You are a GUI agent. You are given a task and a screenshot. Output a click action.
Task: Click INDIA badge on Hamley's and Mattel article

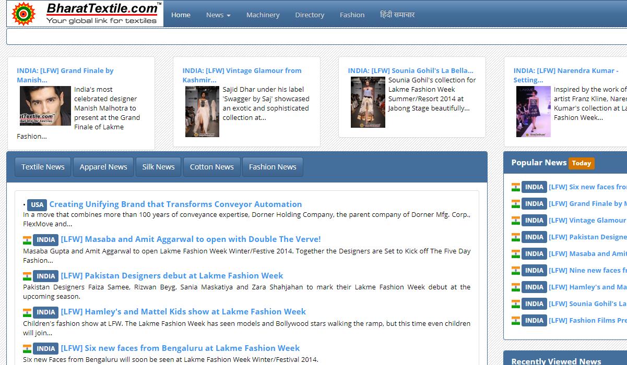tap(46, 312)
